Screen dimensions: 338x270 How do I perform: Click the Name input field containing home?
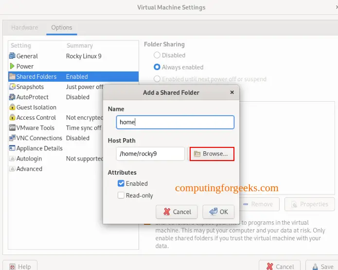pos(175,122)
